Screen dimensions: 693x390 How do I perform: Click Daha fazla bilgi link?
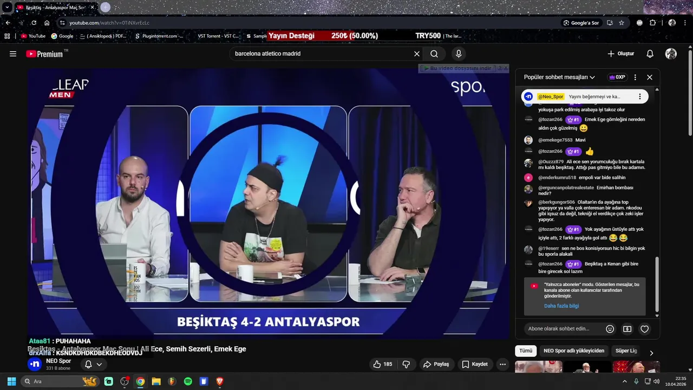561,306
